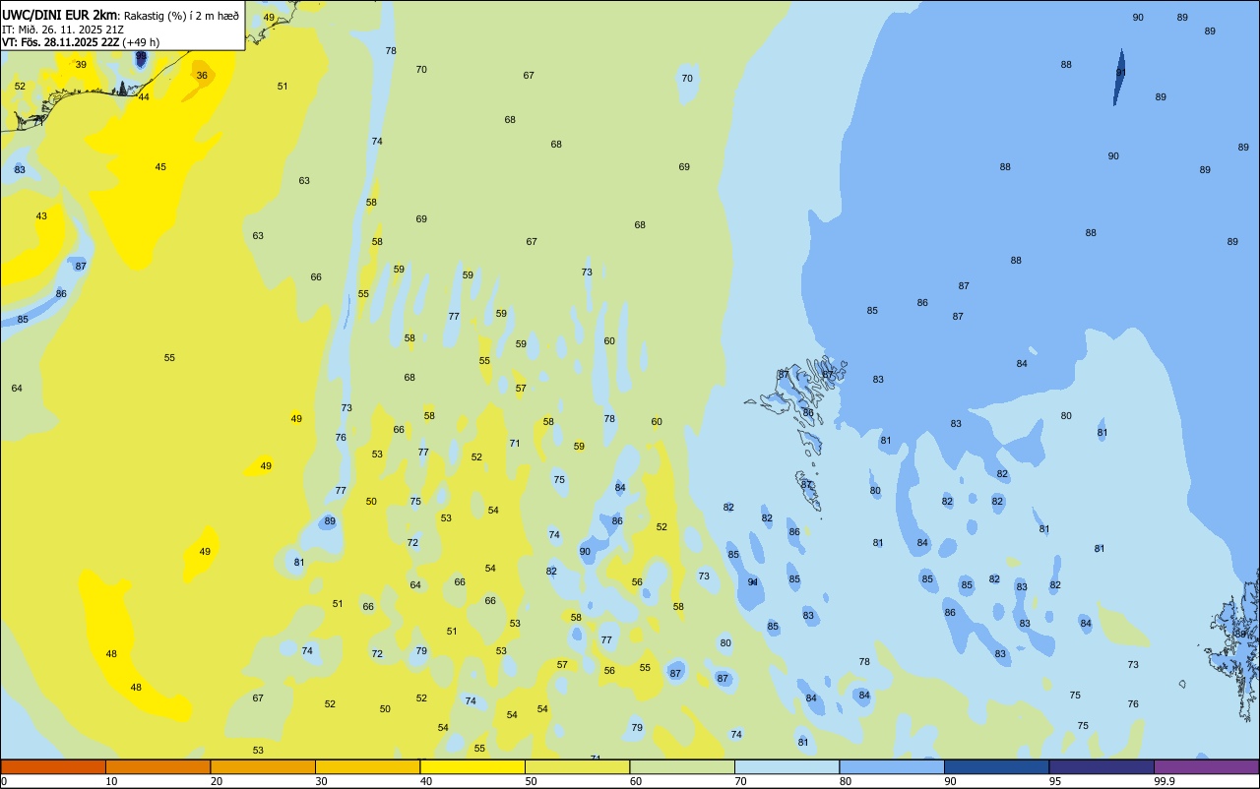Select the 60 label under the color scale
Image resolution: width=1260 pixels, height=789 pixels.
coord(636,781)
